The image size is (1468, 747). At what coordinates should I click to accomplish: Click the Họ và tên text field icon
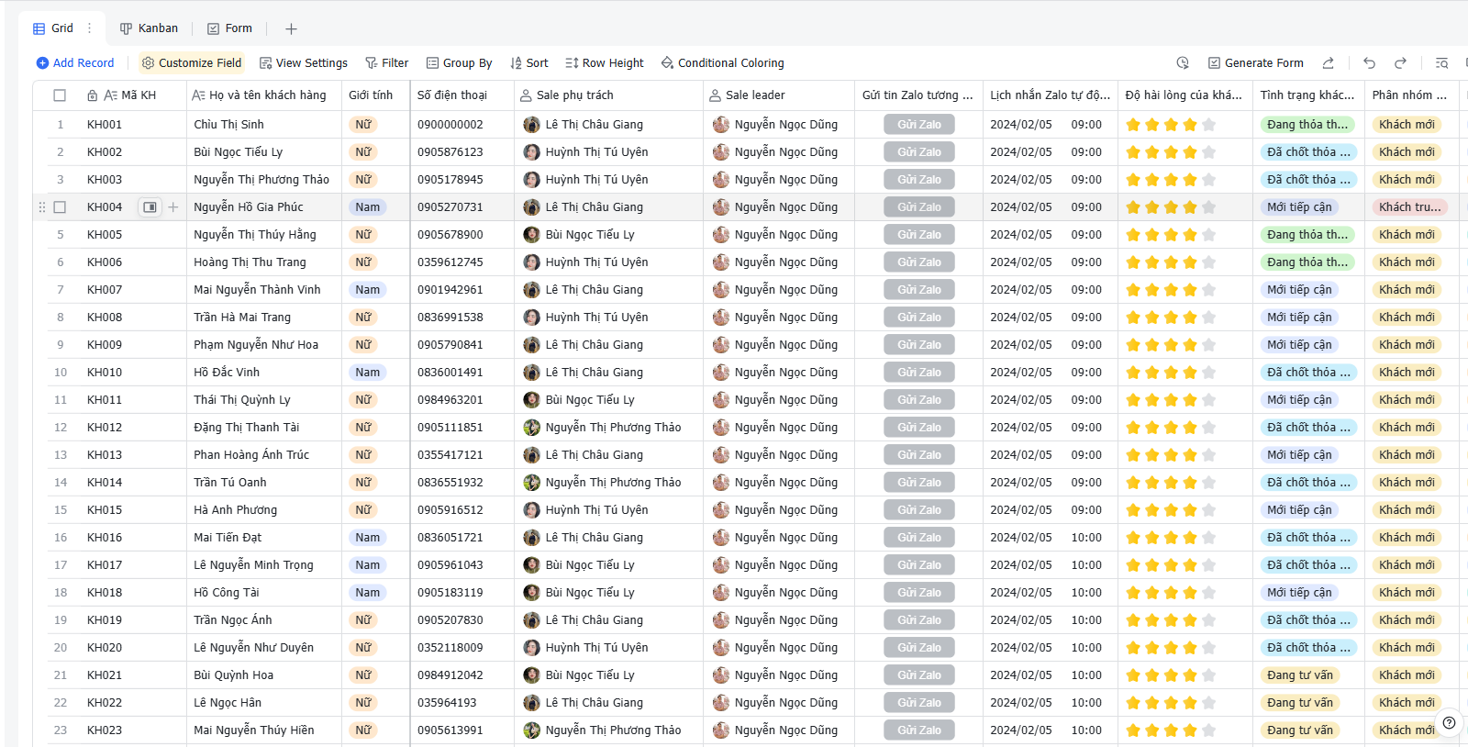(198, 95)
